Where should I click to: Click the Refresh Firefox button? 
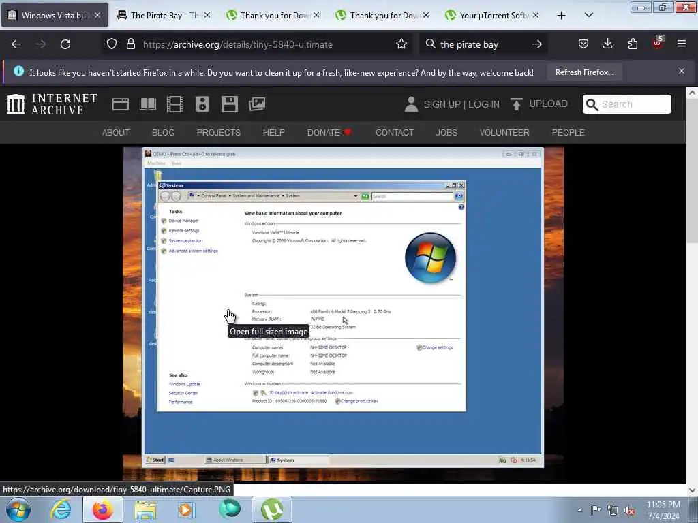pos(584,72)
